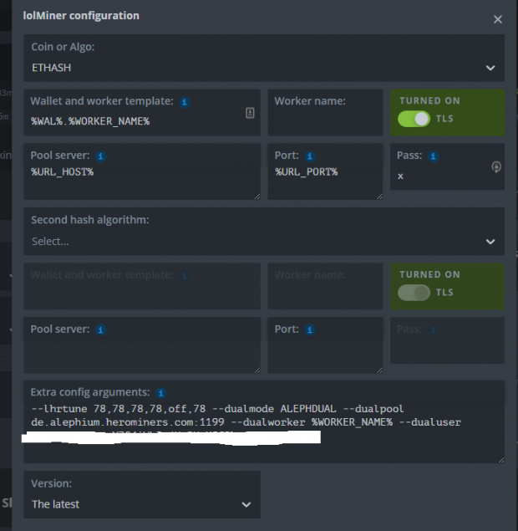The height and width of the screenshot is (531, 518).
Task: Click the Pool server %URL_HOST% text field
Action: pyautogui.click(x=141, y=180)
